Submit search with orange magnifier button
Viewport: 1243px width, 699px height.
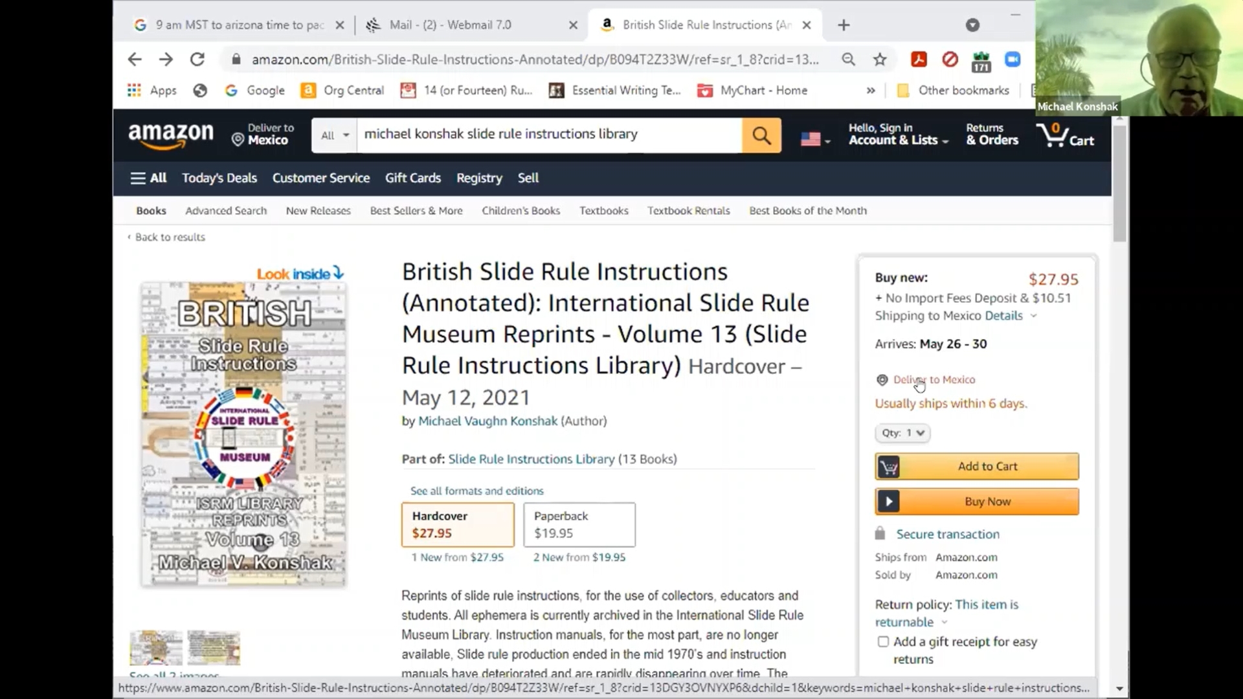pyautogui.click(x=761, y=135)
